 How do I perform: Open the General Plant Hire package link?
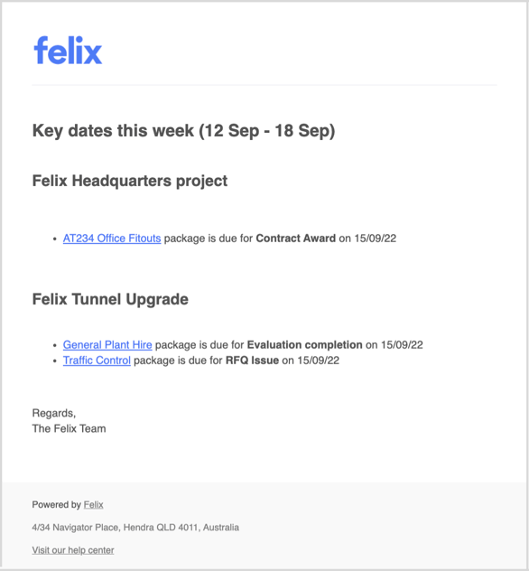(x=107, y=345)
